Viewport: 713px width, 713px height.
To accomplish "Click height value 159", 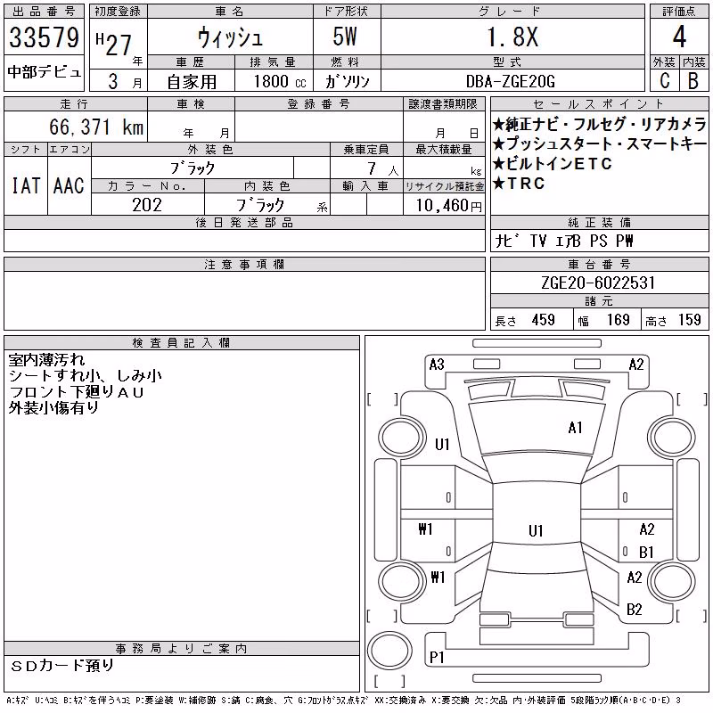I will (689, 320).
